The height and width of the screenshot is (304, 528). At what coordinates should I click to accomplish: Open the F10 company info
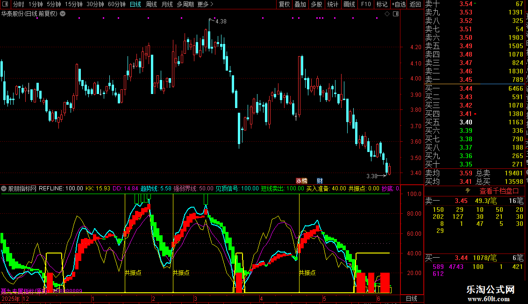[x=366, y=4]
